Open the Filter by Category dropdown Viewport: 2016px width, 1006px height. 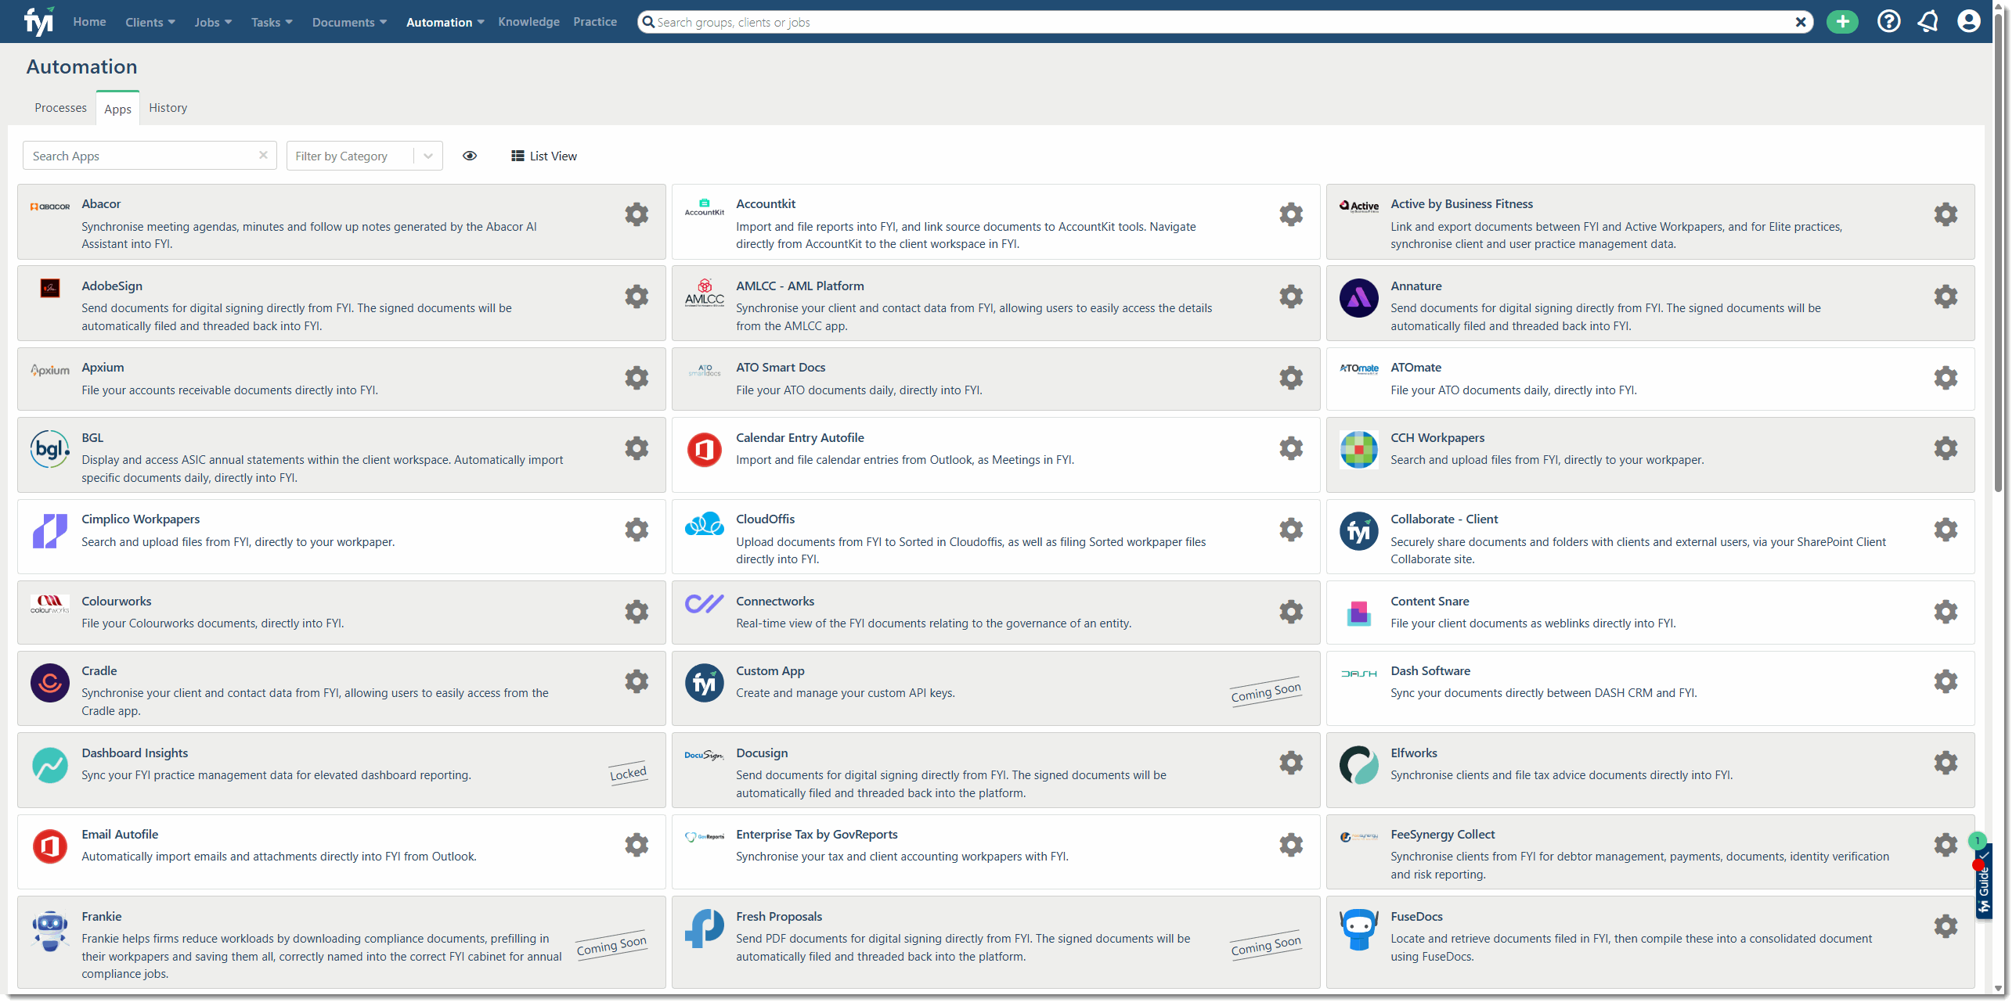point(365,156)
